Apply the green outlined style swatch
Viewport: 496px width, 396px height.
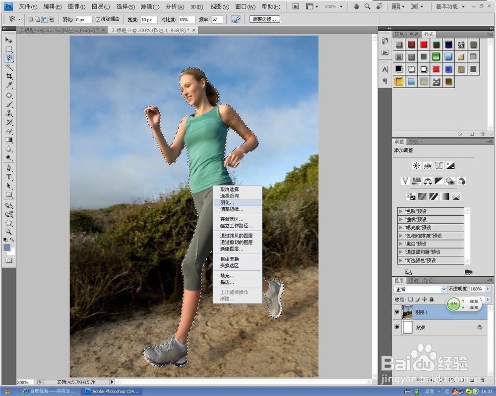click(x=436, y=57)
